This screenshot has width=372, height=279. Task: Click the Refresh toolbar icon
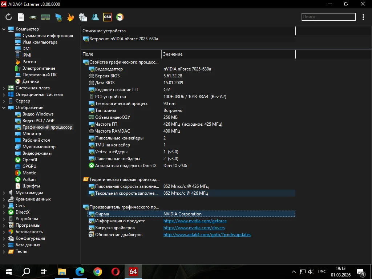click(9, 17)
